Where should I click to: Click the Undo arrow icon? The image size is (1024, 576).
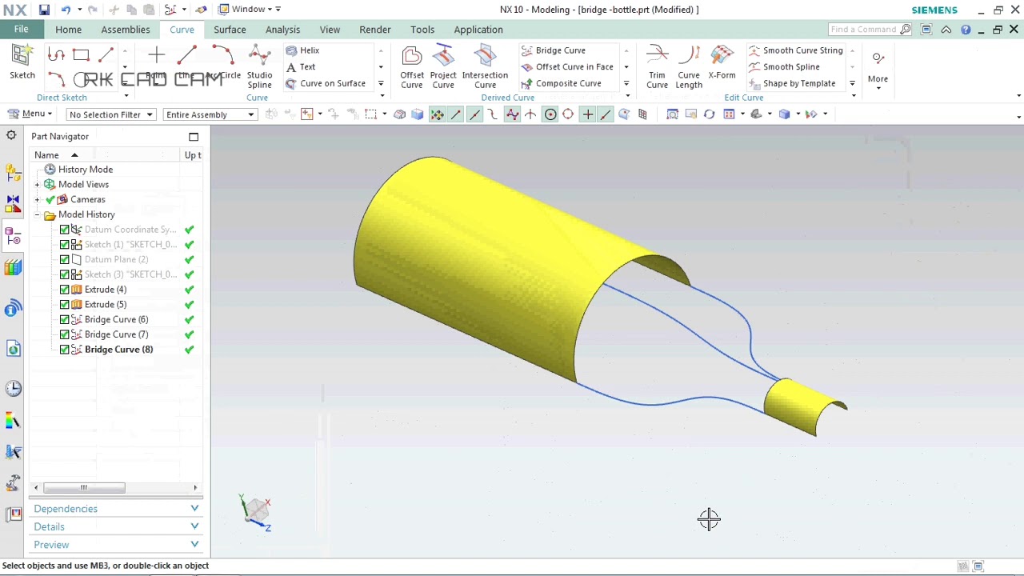[65, 10]
